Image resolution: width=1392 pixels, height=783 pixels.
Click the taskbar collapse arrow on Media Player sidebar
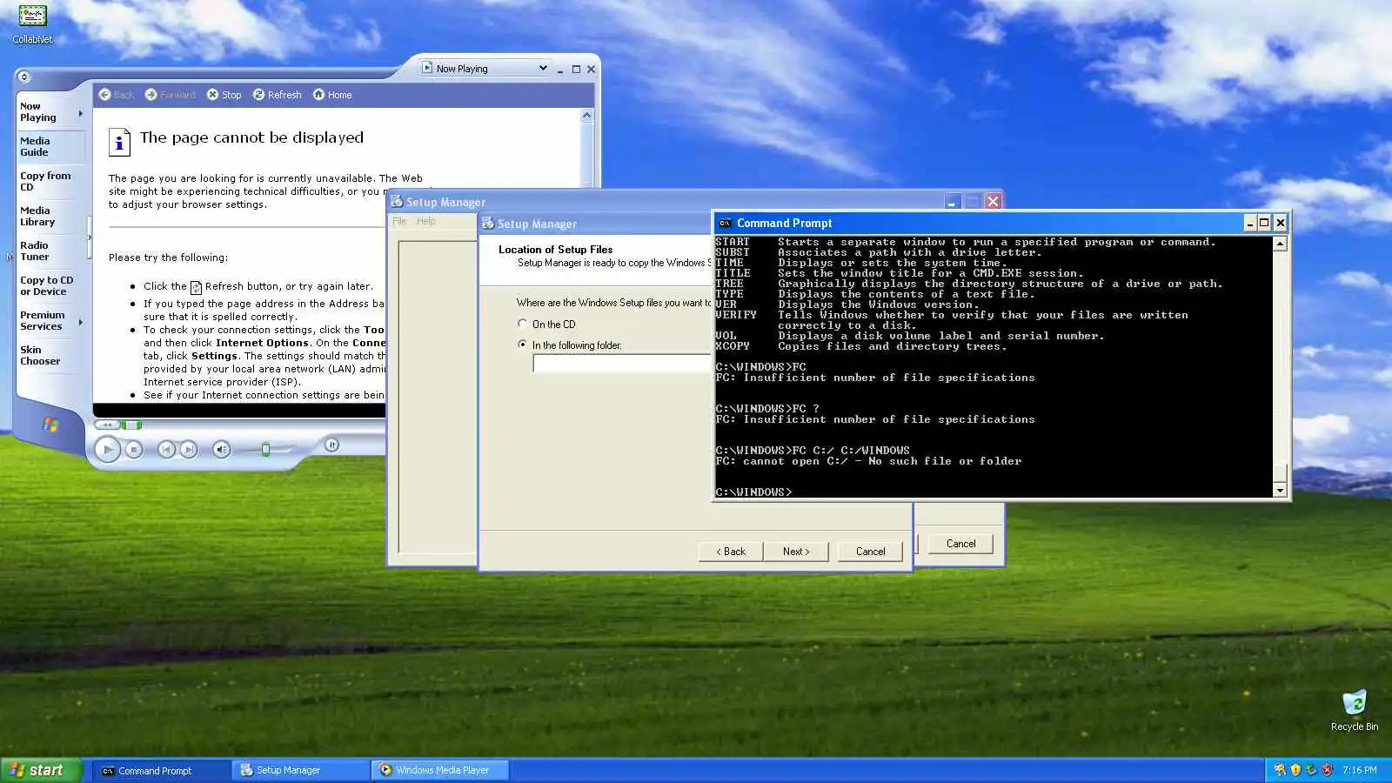pyautogui.click(x=89, y=238)
